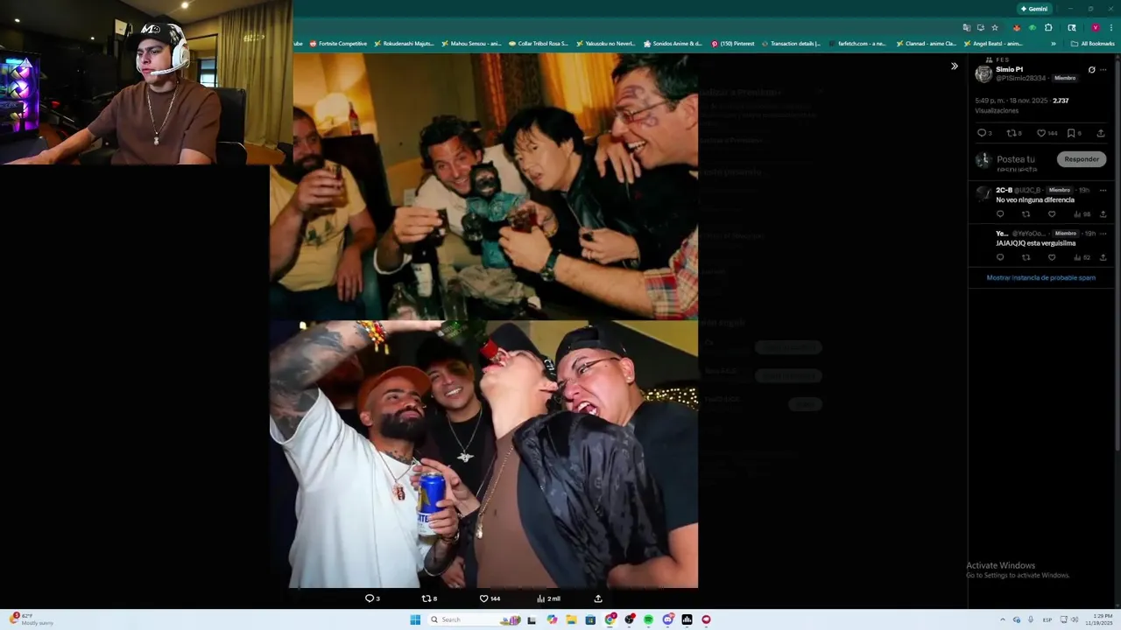The image size is (1121, 630).
Task: Open the Clannad anime bookmark
Action: click(x=926, y=43)
